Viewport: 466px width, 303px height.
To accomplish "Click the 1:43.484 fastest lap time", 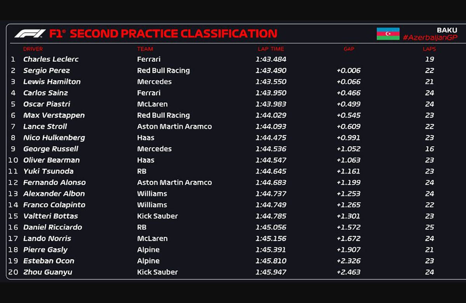I will tap(271, 59).
